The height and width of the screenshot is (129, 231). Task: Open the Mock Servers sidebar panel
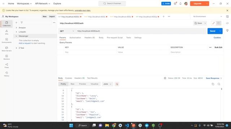(6, 49)
